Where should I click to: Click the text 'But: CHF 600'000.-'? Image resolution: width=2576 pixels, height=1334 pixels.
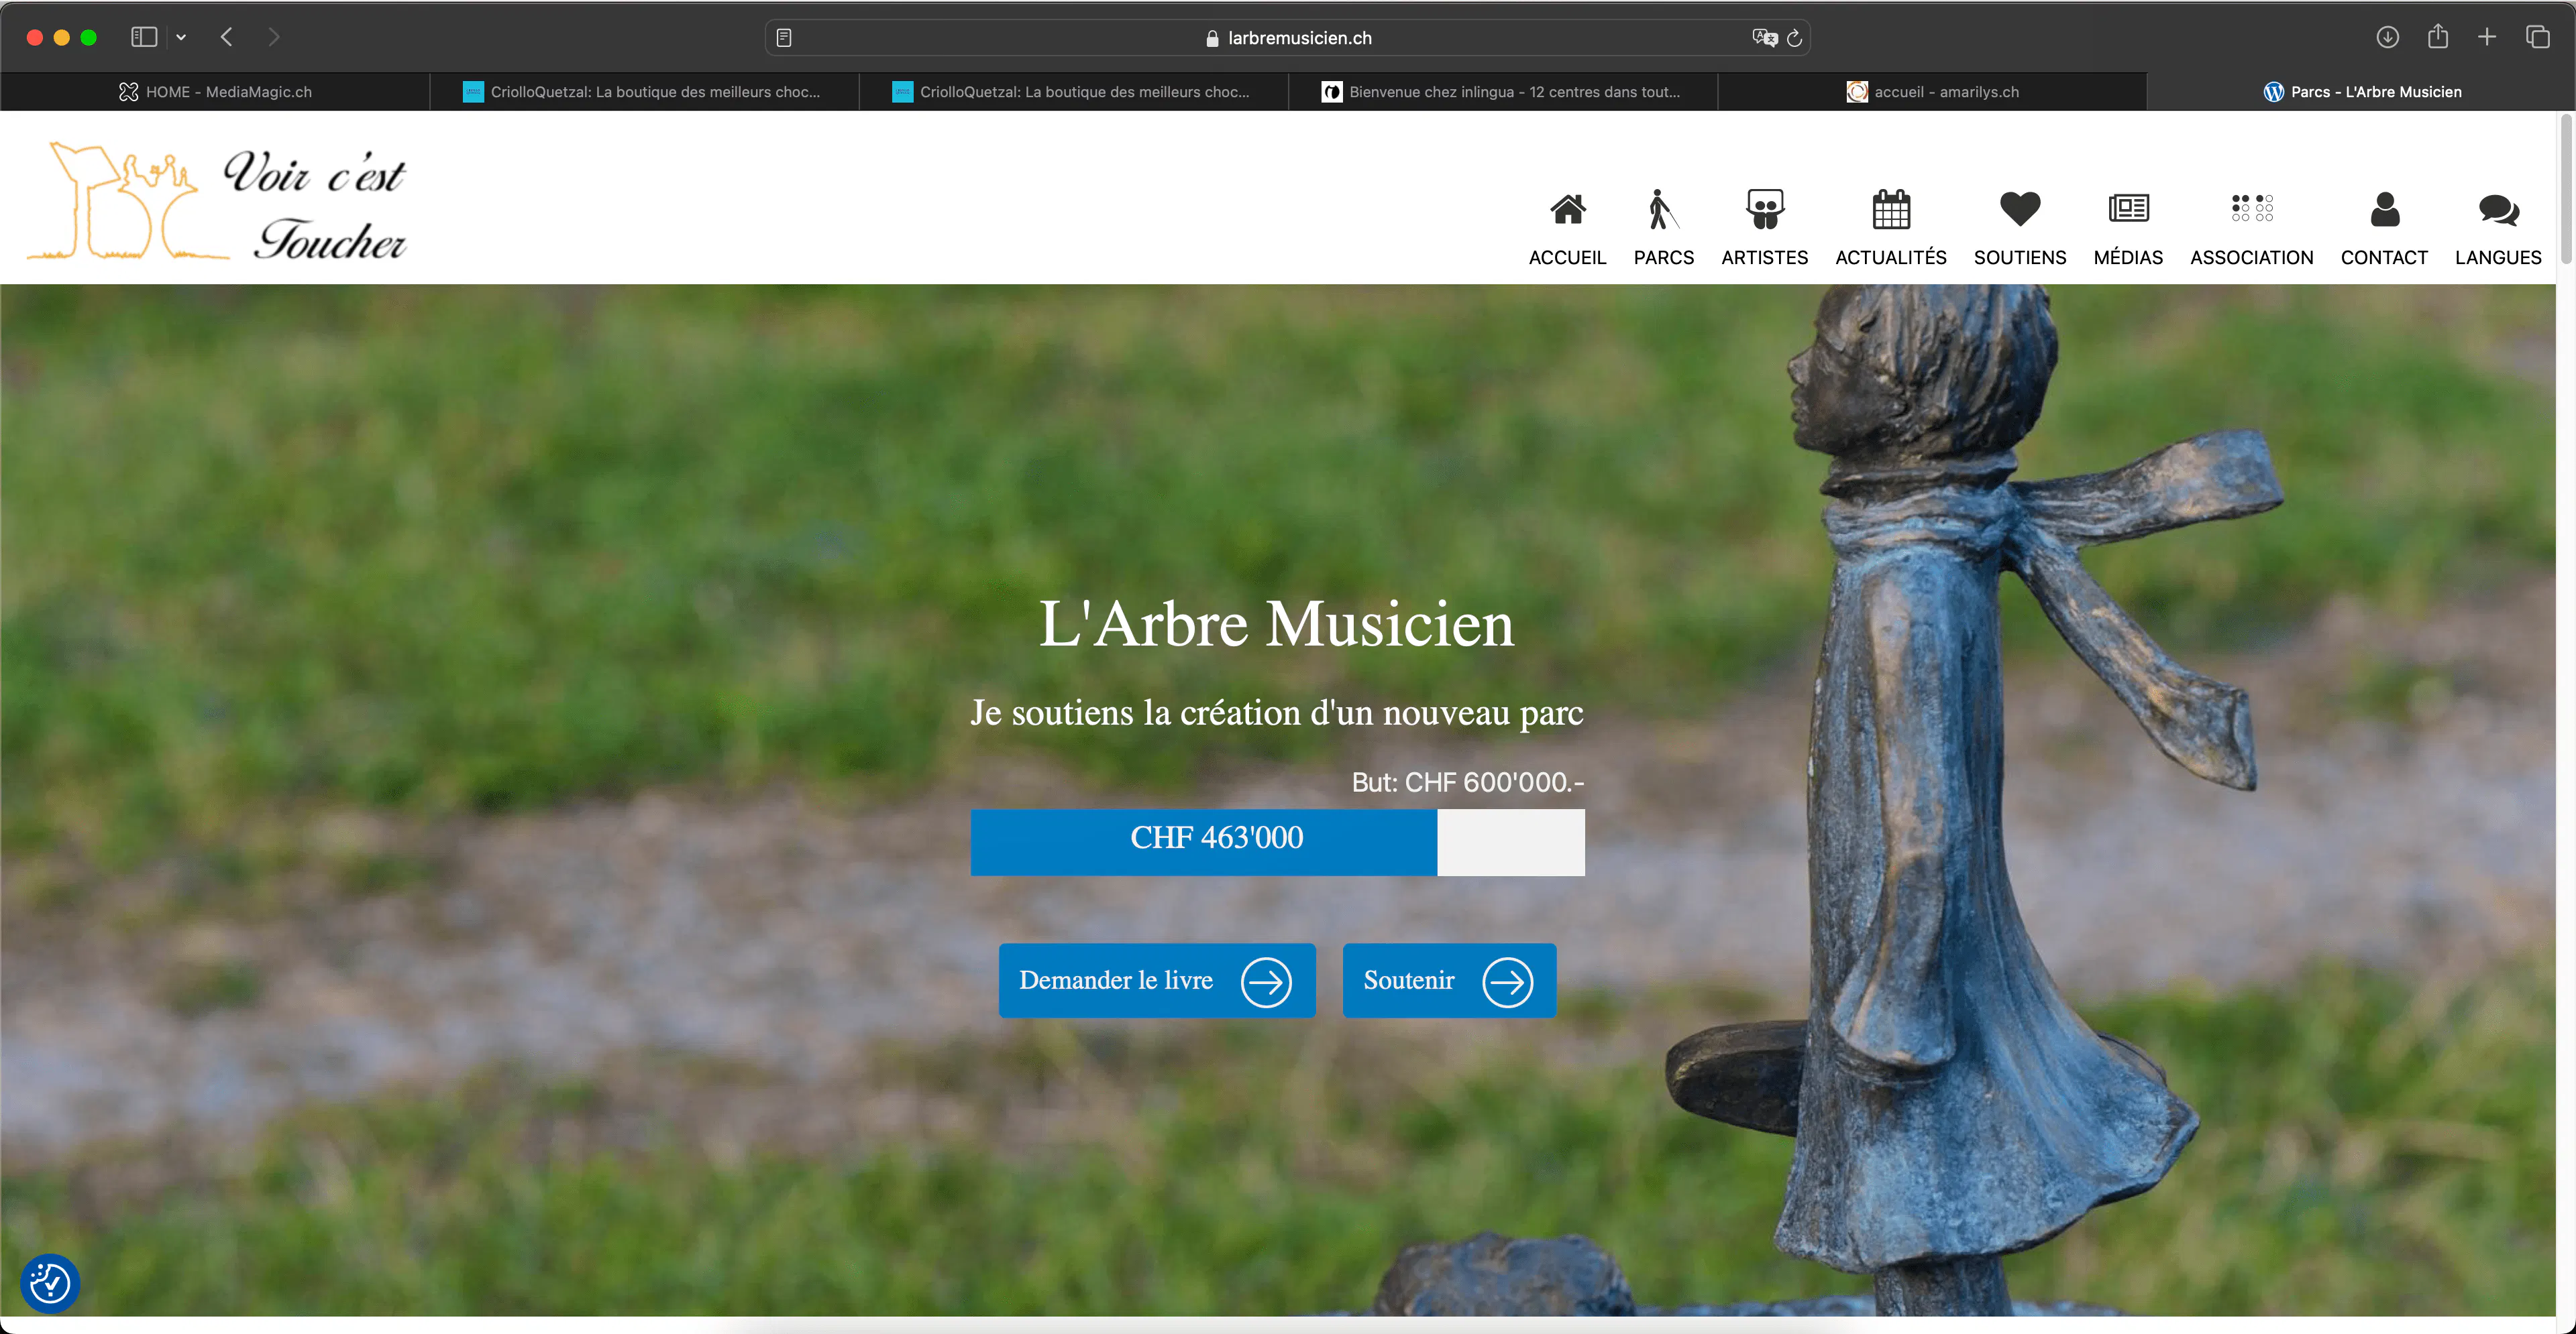[1467, 782]
